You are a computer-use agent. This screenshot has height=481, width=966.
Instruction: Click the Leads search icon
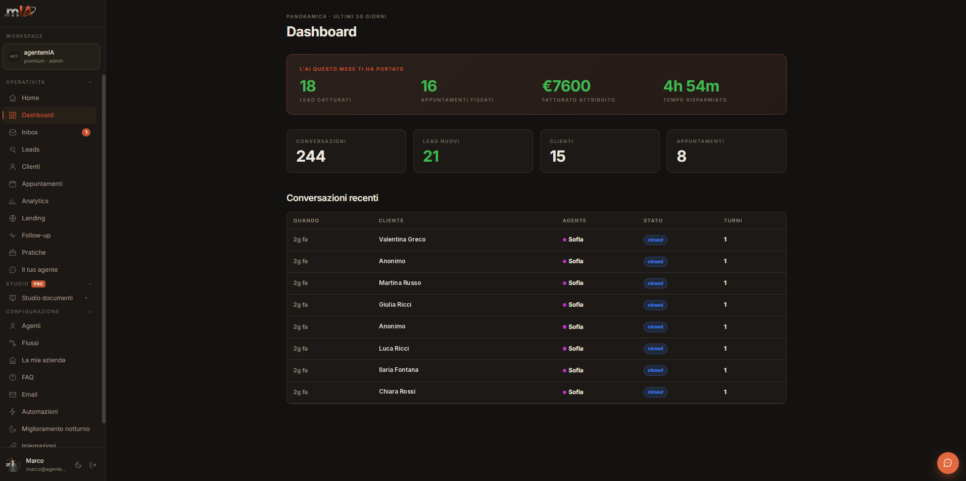point(13,150)
